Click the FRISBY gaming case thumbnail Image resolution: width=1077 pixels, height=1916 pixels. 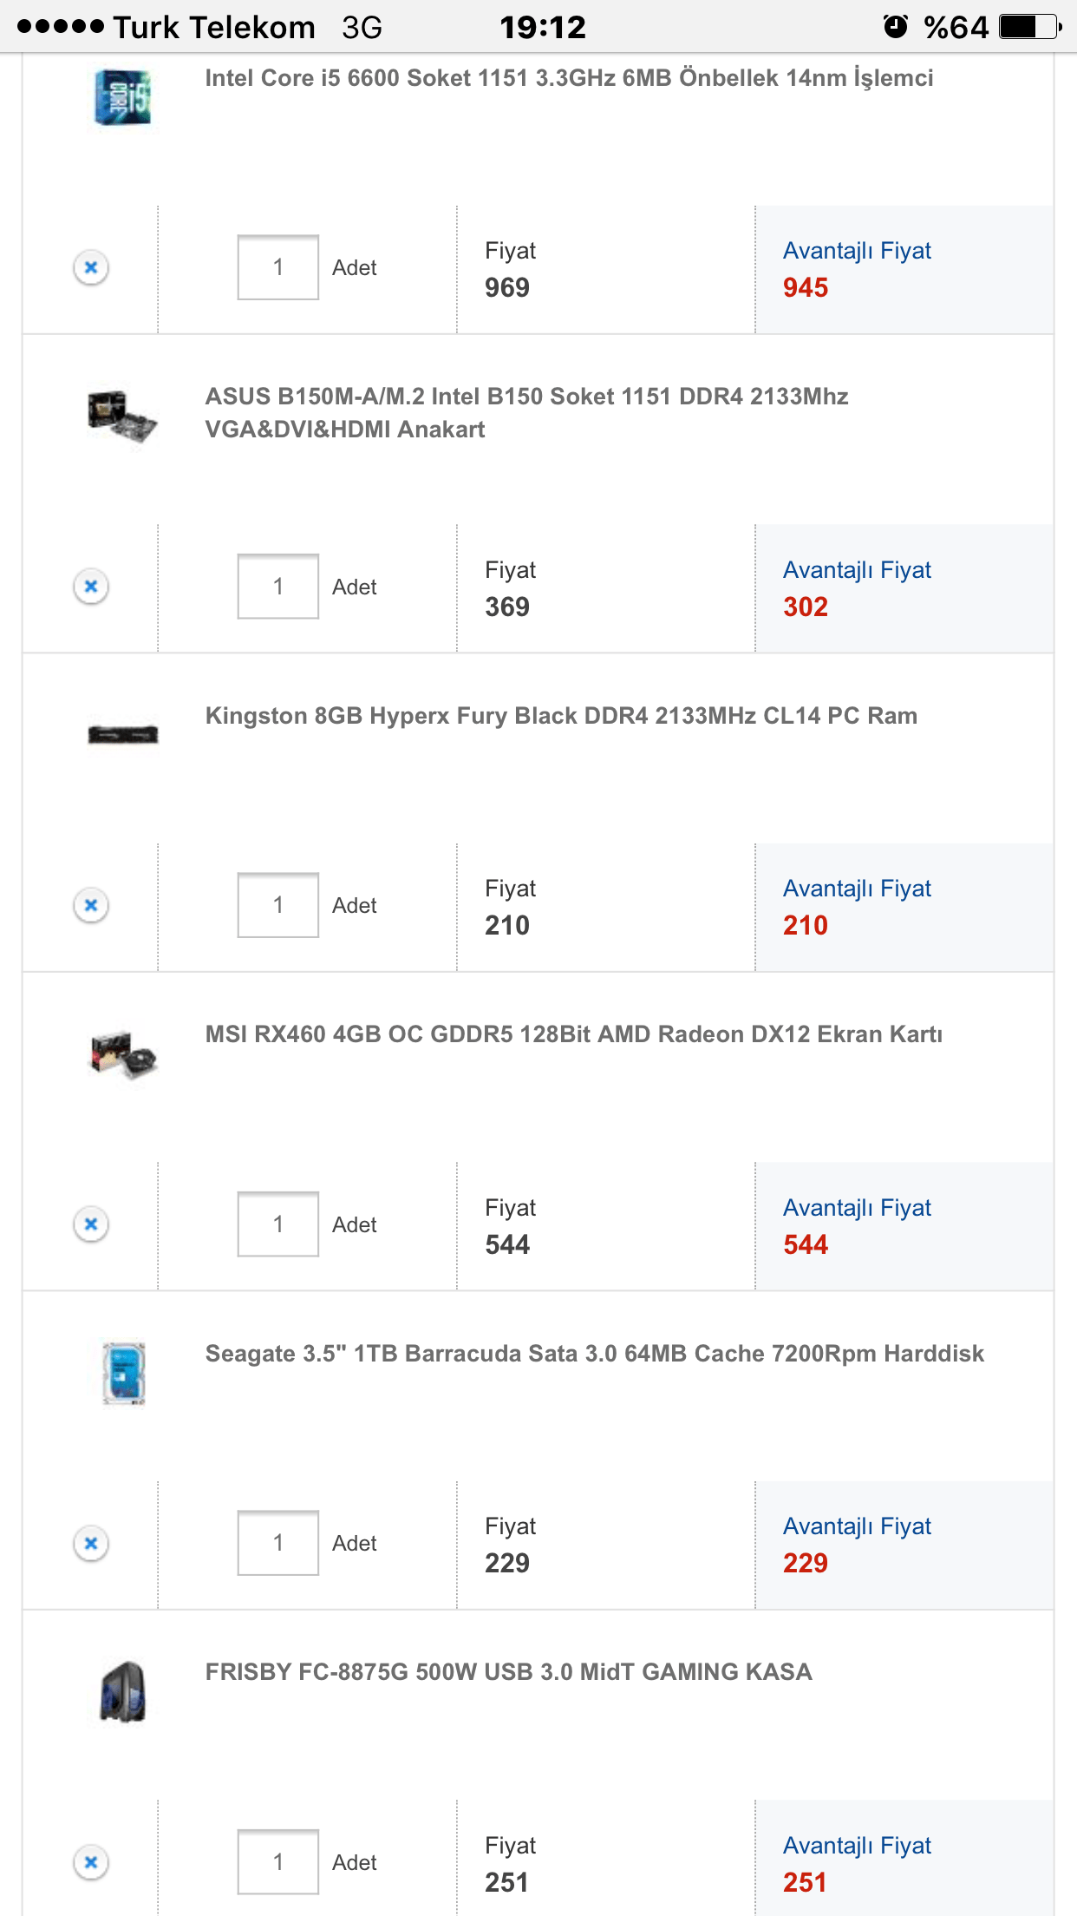pyautogui.click(x=122, y=1692)
